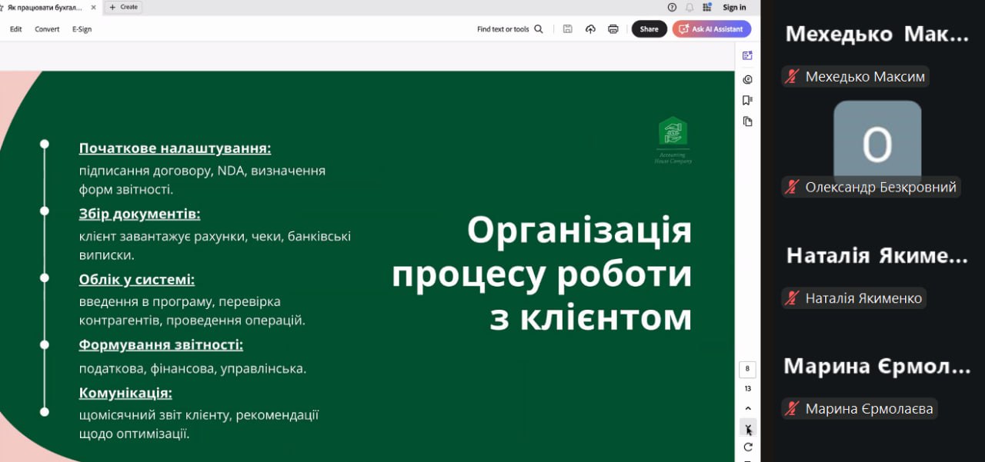
Task: Open the page thumbnails panel icon
Action: [747, 121]
